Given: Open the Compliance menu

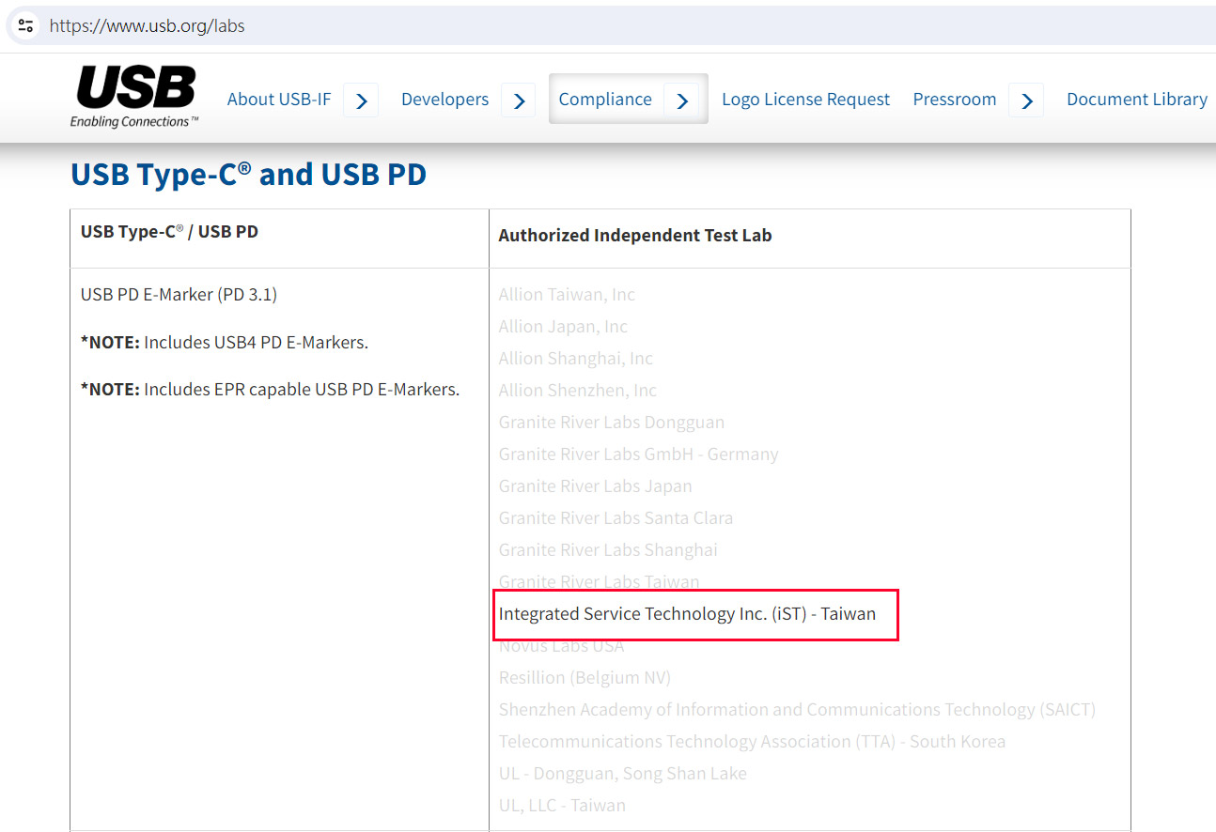Looking at the screenshot, I should (x=605, y=100).
